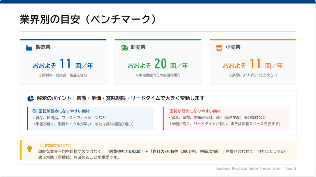Select the orange number 11 in 小売業 card

tap(255, 64)
